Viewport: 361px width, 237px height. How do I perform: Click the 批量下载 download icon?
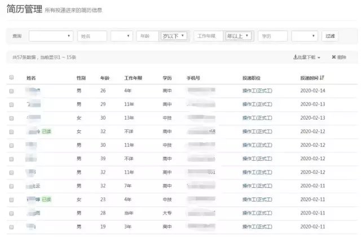pos(296,57)
